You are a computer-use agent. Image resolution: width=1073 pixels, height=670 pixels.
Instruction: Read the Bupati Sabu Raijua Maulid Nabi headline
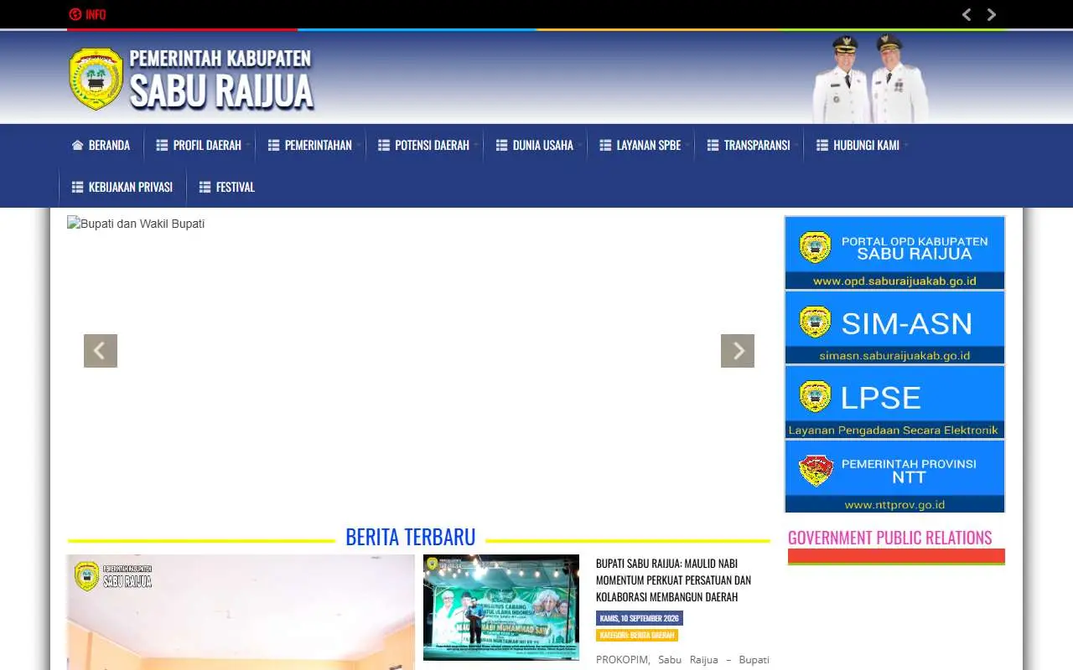673,580
